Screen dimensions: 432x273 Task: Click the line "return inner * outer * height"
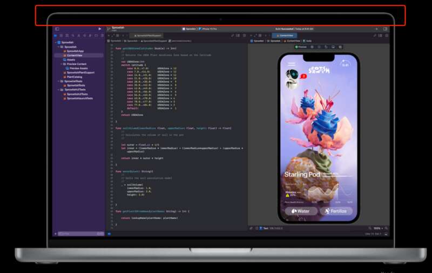tap(142, 158)
